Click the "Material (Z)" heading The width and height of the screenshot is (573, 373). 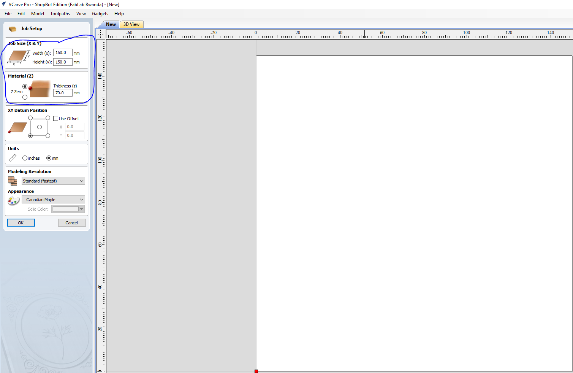[x=21, y=76]
